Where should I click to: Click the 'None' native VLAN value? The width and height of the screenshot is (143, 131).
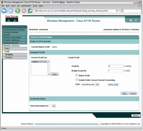(x=54, y=47)
